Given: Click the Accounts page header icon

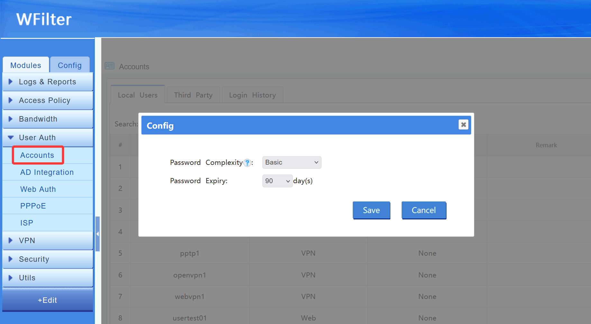Looking at the screenshot, I should [109, 66].
